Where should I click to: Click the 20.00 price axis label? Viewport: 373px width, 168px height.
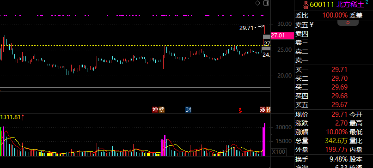(x=285, y=76)
